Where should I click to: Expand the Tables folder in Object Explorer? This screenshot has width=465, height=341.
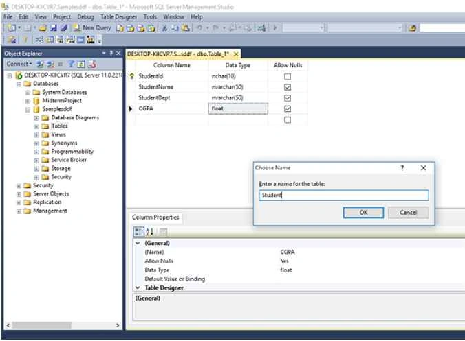(x=36, y=126)
